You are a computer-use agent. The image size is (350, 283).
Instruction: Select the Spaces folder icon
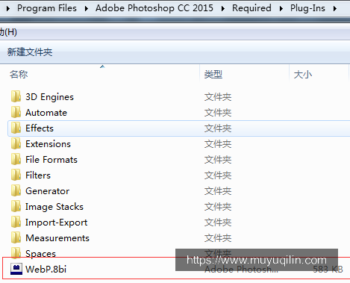click(x=16, y=252)
